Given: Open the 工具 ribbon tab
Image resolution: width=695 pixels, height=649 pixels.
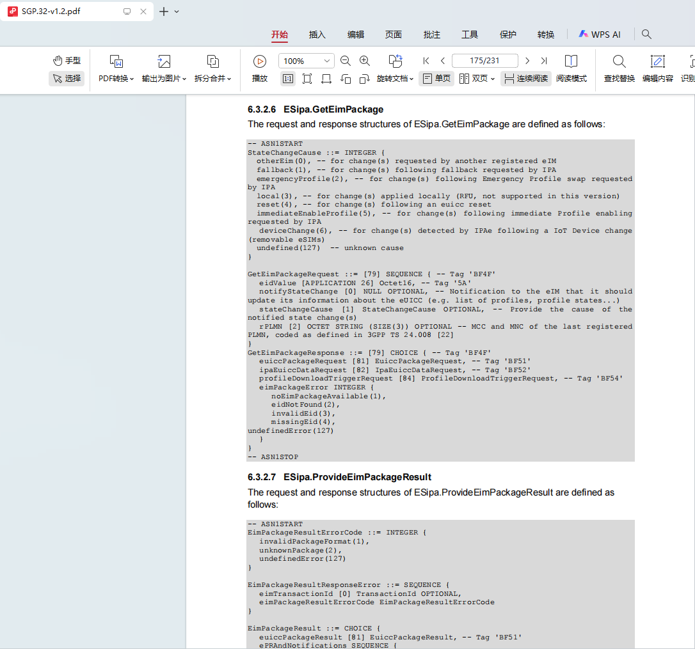Looking at the screenshot, I should tap(470, 35).
